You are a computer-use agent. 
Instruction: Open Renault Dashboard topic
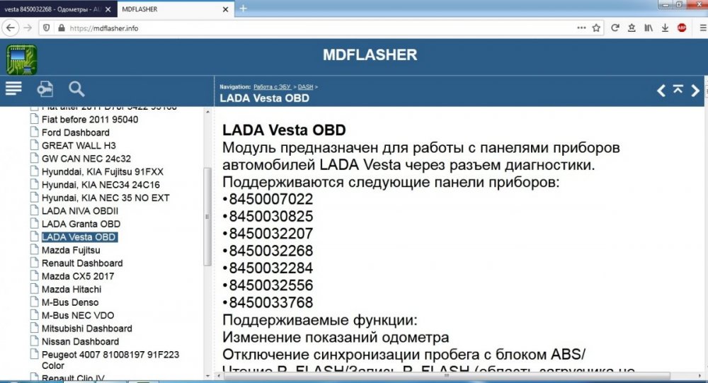82,263
